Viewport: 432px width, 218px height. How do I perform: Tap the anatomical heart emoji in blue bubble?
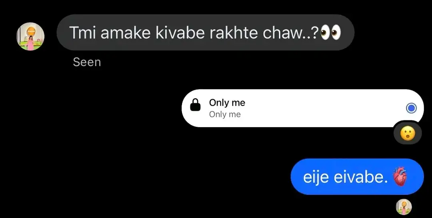pos(399,177)
